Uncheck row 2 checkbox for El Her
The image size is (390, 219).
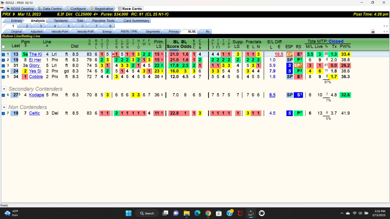tap(3, 60)
